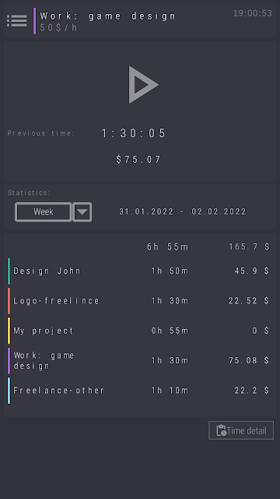Click the 31.01.2022 - 02.02.2022 date range
Viewport: 280px width, 499px height.
[183, 211]
